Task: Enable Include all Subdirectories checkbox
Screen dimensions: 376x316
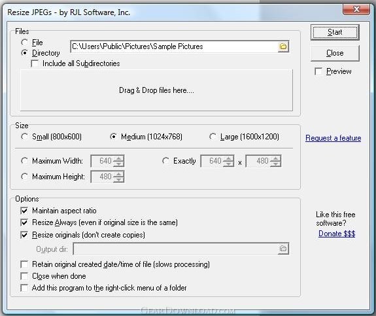Action: pos(35,63)
